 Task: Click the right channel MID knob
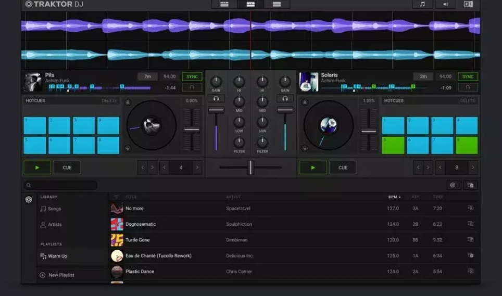point(262,102)
